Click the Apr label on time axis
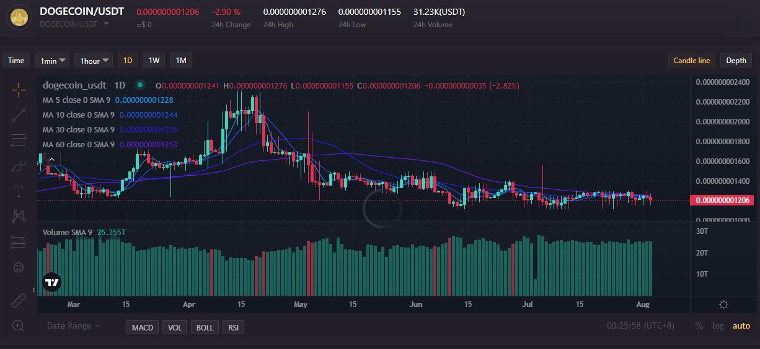The width and height of the screenshot is (760, 349). click(189, 304)
